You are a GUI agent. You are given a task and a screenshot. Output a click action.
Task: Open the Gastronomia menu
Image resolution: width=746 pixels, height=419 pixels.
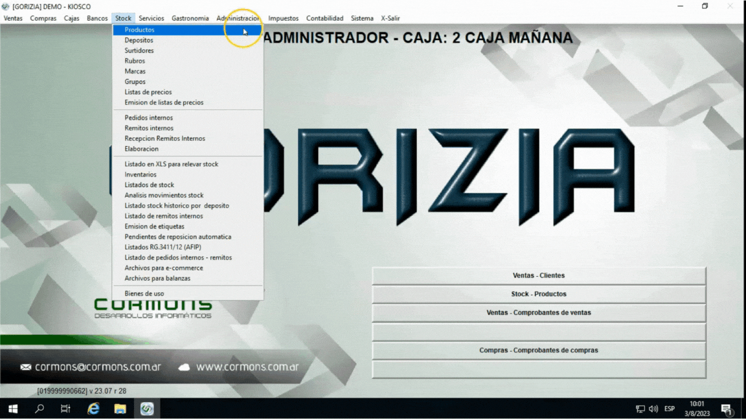pyautogui.click(x=190, y=18)
